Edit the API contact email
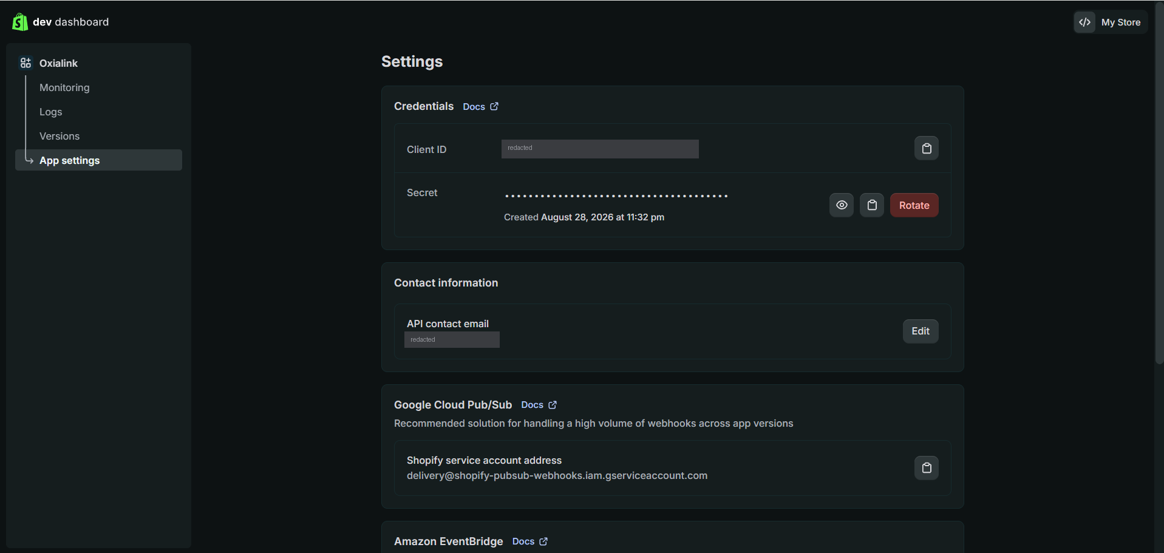1164x553 pixels. (921, 331)
